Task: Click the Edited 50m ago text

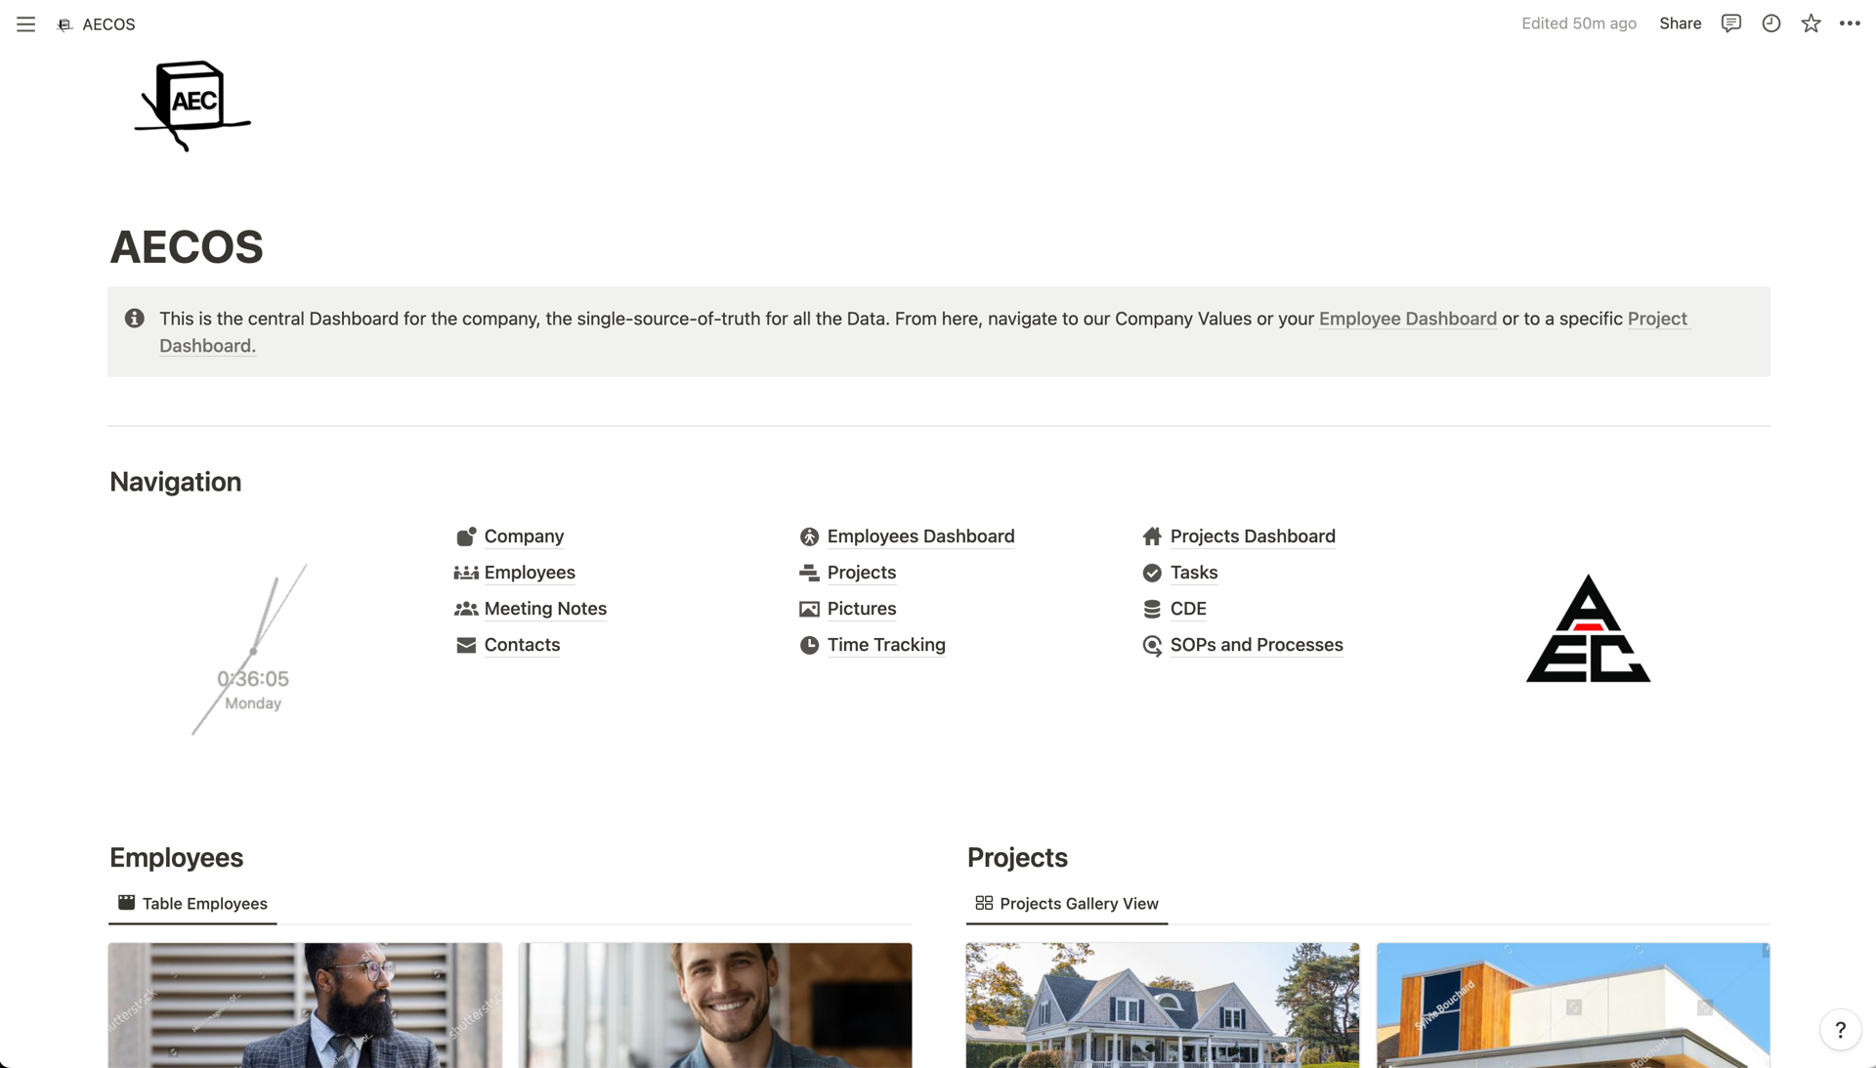Action: click(1578, 23)
